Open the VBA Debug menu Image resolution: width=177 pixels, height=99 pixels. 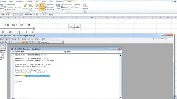click(x=14, y=39)
